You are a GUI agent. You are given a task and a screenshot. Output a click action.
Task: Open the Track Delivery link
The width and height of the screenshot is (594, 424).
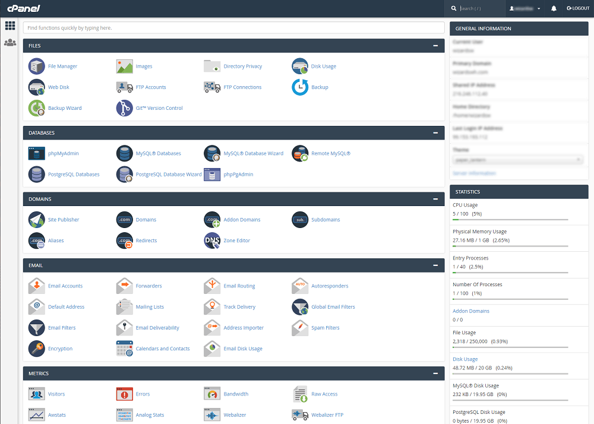click(239, 306)
